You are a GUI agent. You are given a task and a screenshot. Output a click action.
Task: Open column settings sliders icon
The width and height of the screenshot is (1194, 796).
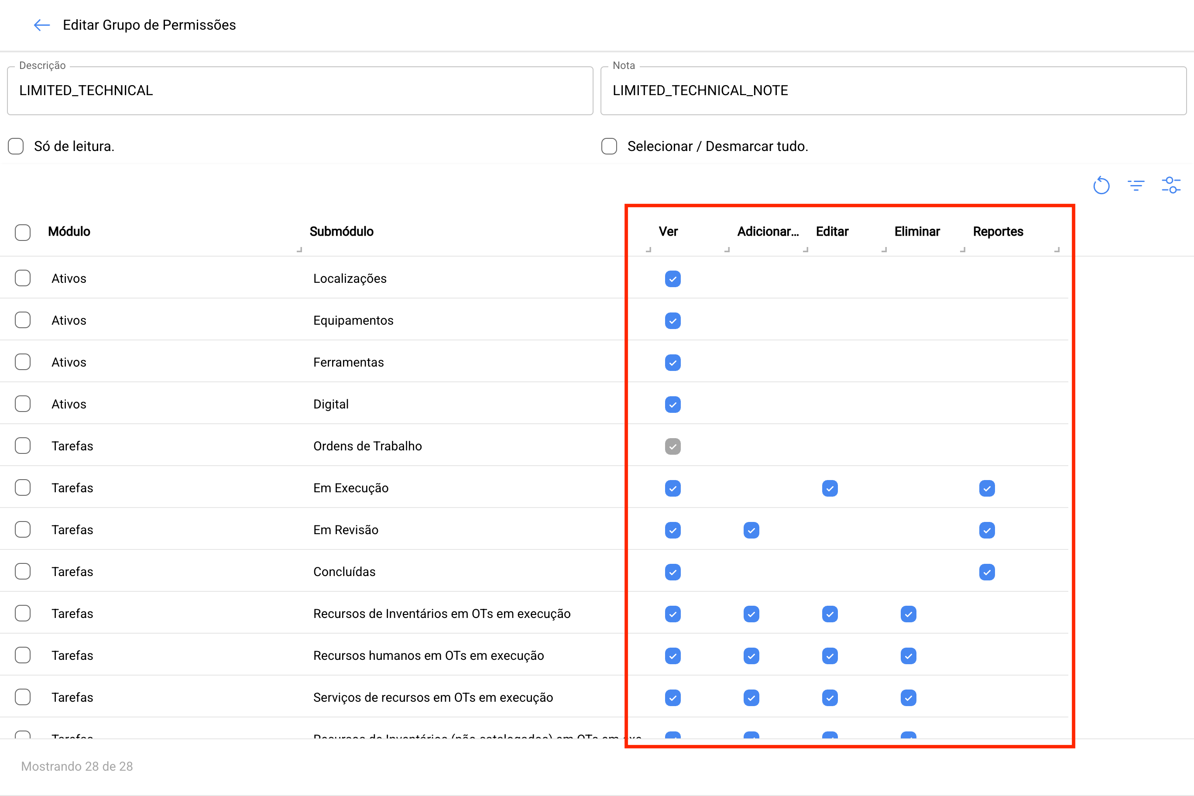point(1171,185)
